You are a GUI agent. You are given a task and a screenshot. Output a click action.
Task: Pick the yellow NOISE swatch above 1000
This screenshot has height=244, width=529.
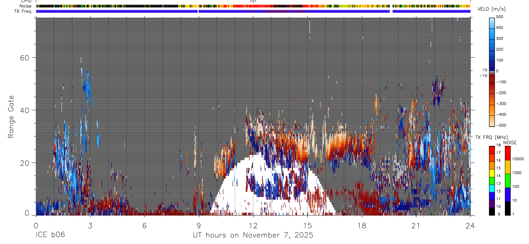coord(507,167)
